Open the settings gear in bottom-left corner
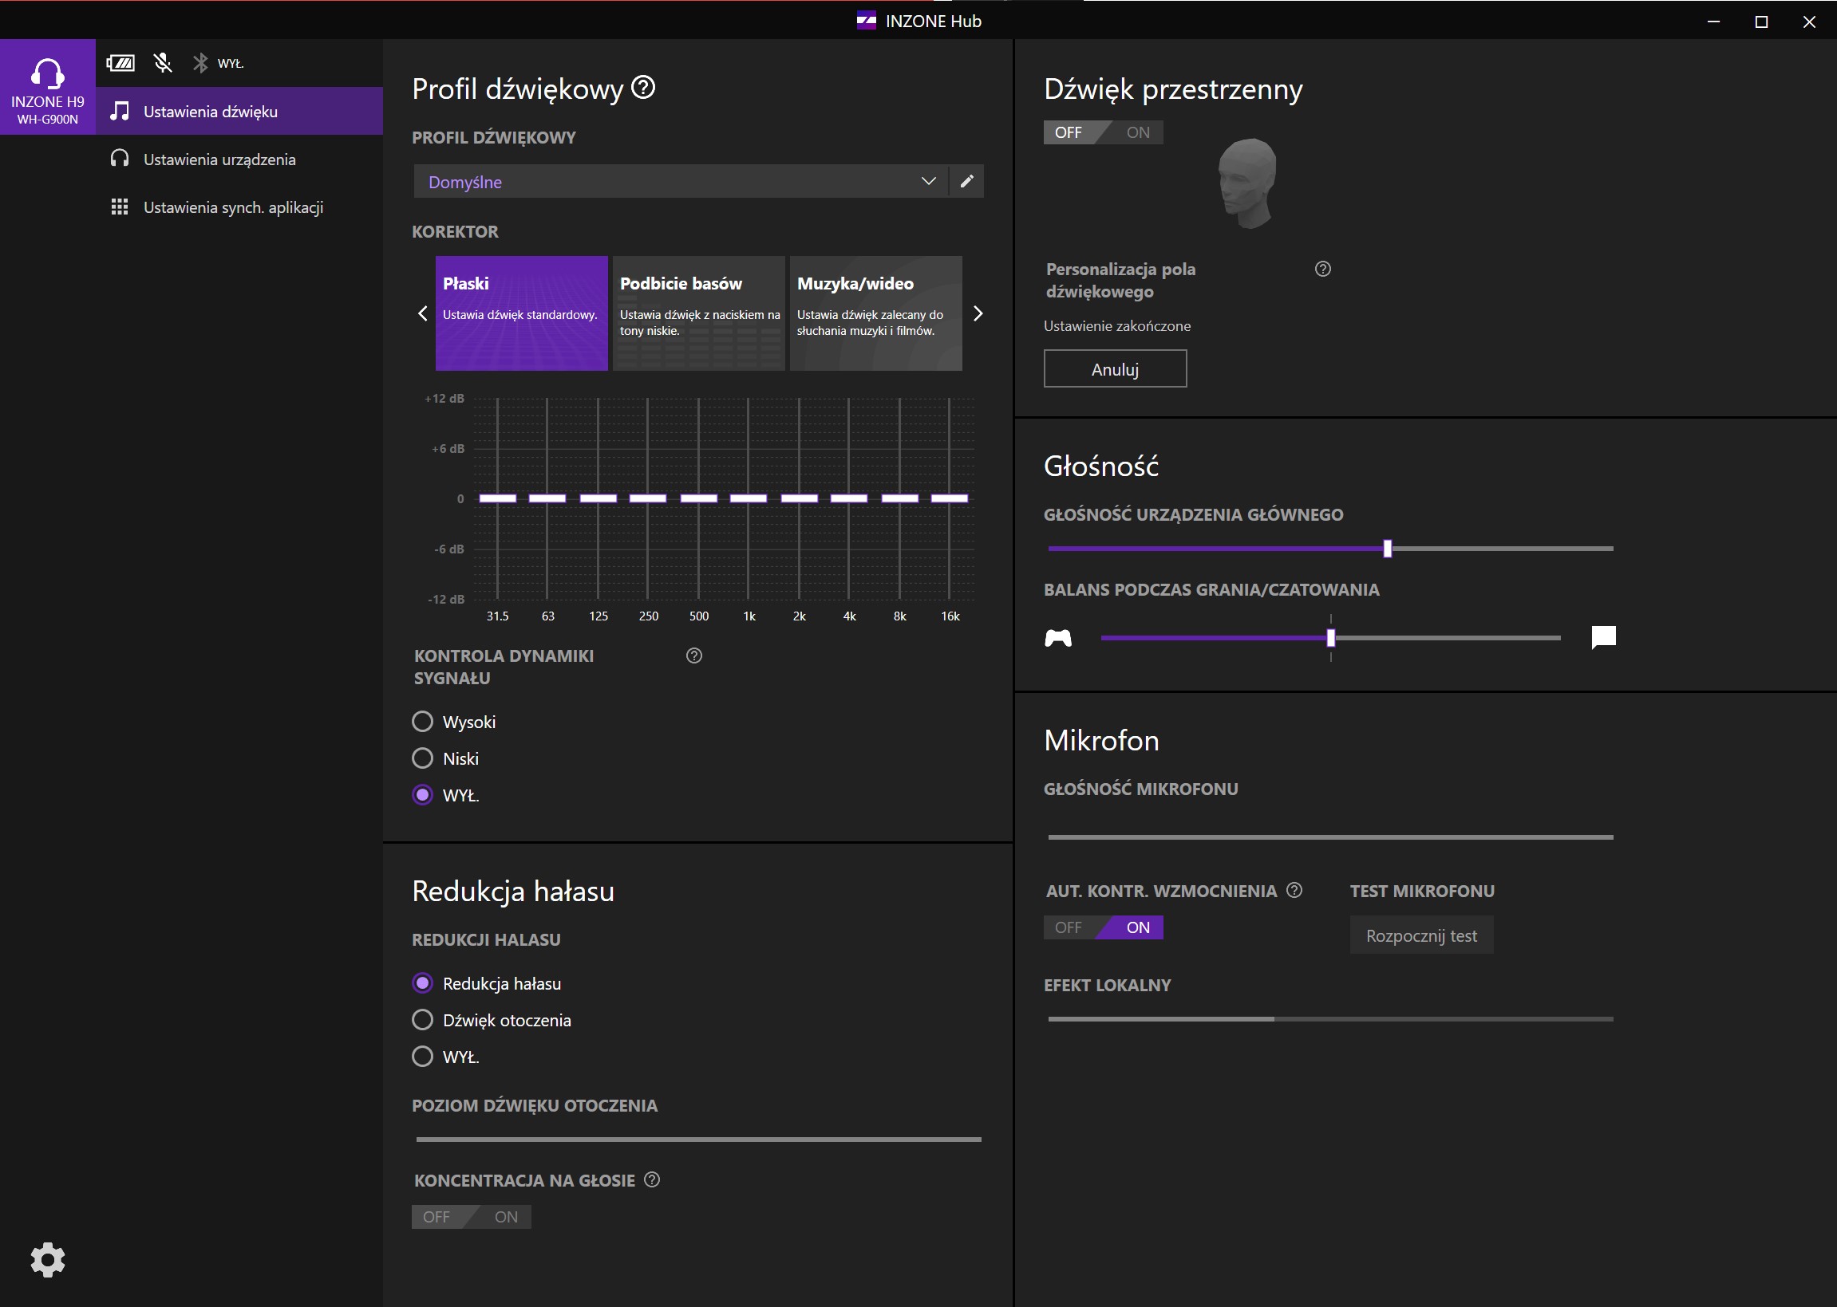 tap(48, 1259)
